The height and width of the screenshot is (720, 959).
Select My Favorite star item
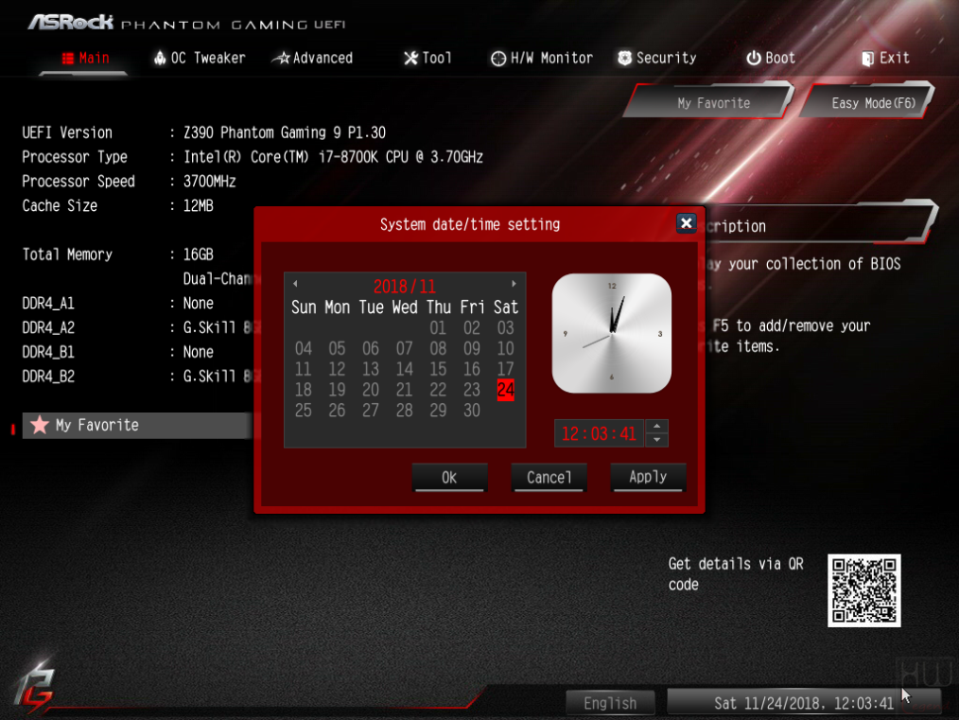(137, 425)
